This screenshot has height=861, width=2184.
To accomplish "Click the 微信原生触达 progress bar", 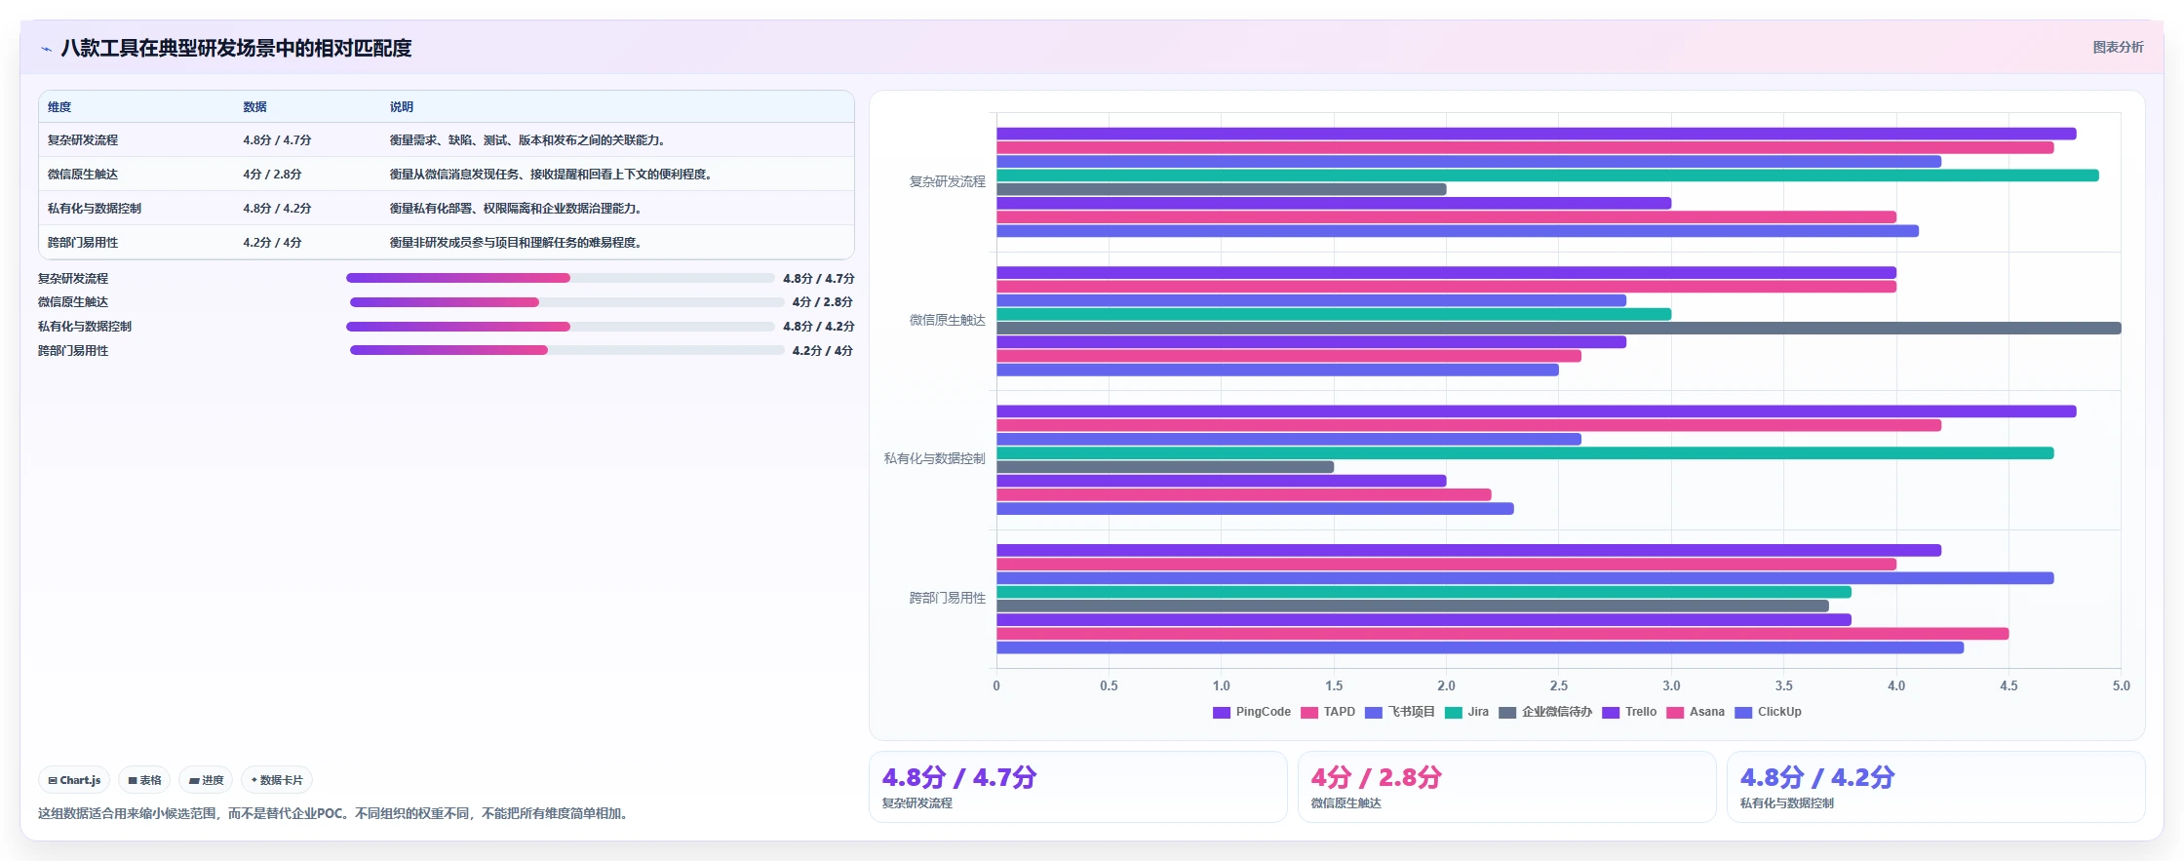I will (566, 302).
